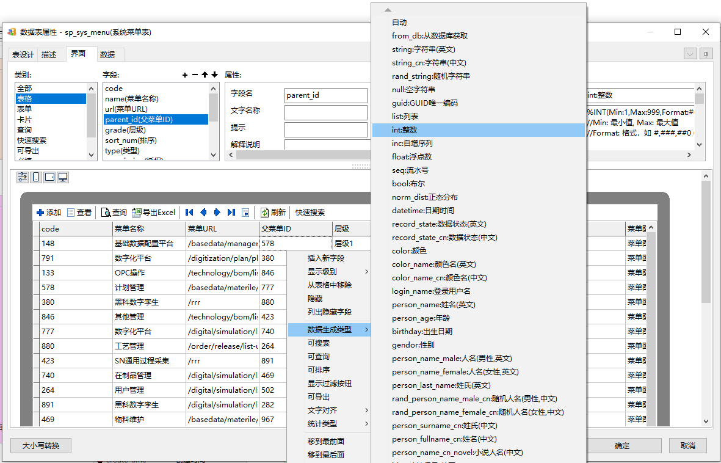Toggle the 可查询 option
Viewport: 721px width, 463px height.
[329, 356]
